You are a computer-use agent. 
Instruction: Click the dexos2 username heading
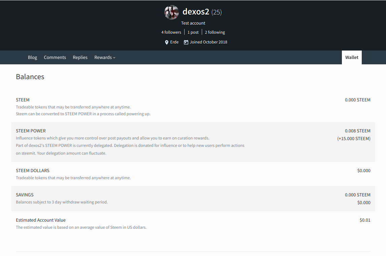tap(196, 11)
